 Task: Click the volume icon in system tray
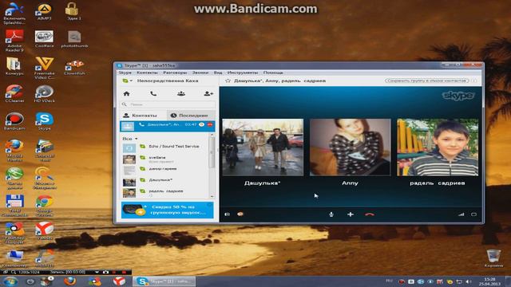pos(469,281)
